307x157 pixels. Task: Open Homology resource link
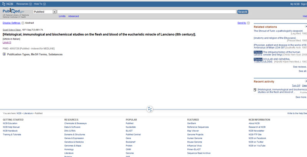coord(69,149)
